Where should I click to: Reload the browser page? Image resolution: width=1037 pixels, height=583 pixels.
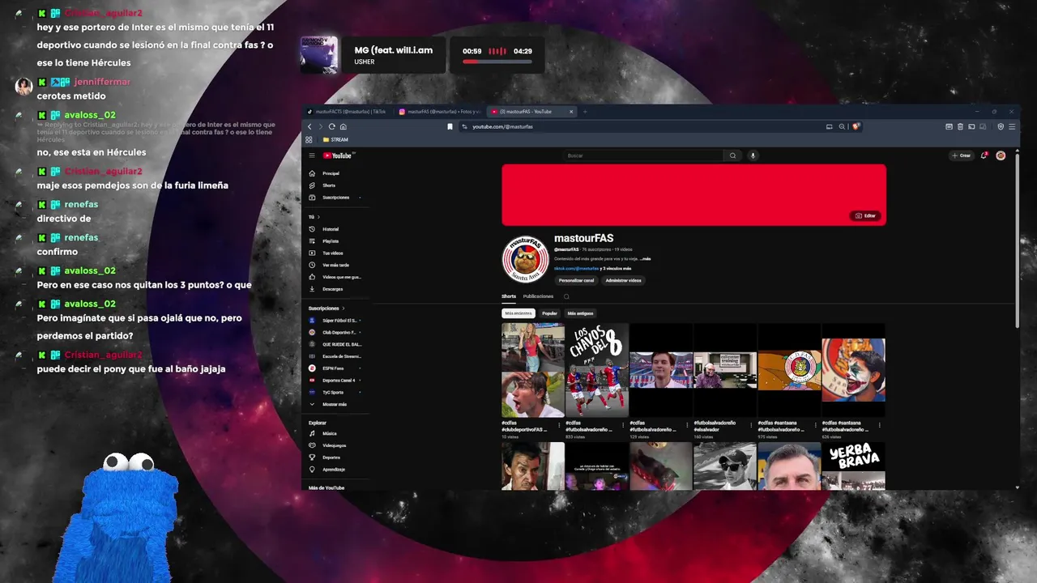pyautogui.click(x=331, y=126)
